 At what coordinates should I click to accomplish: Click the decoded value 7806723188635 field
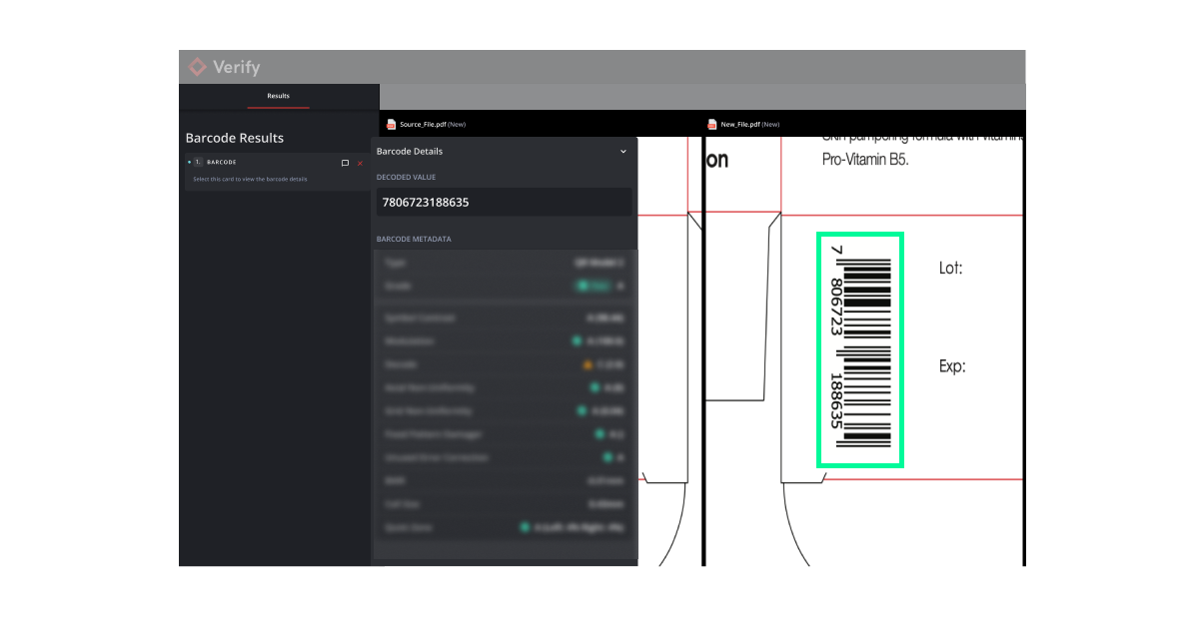[505, 202]
